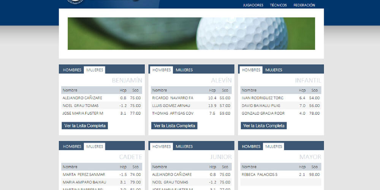
Task: Go to the FEDERACIÓN section
Action: 304,5
